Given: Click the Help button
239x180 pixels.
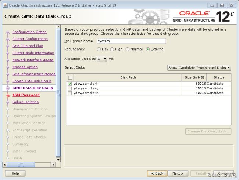Looking at the screenshot, I should click(x=15, y=173).
